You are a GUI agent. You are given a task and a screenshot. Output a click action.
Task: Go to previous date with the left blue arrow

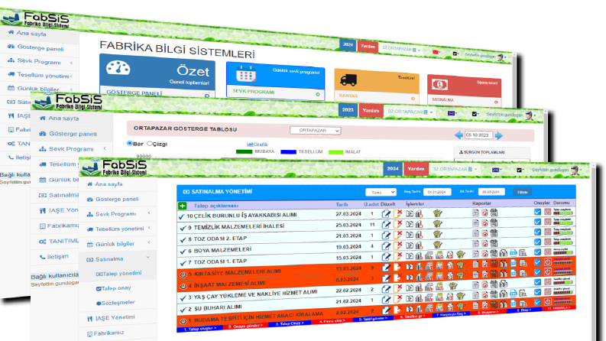pyautogui.click(x=459, y=135)
